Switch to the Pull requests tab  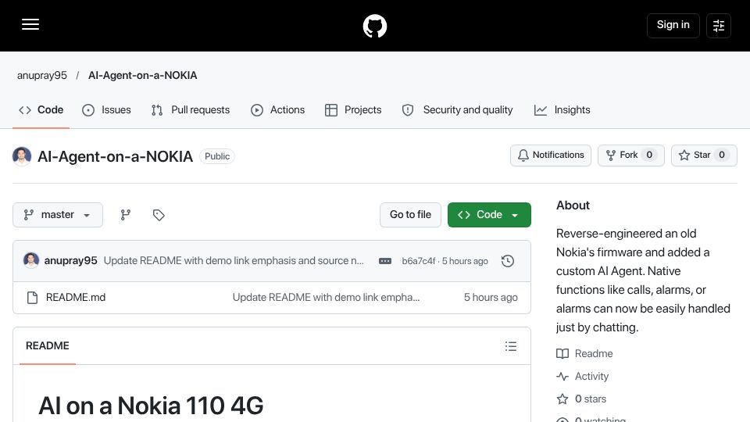(191, 110)
